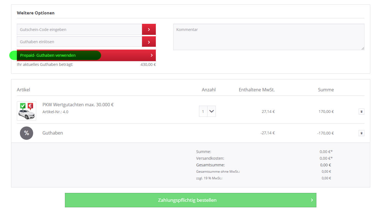The image size is (378, 217).
Task: Click the arrow on the green order button
Action: (312, 200)
